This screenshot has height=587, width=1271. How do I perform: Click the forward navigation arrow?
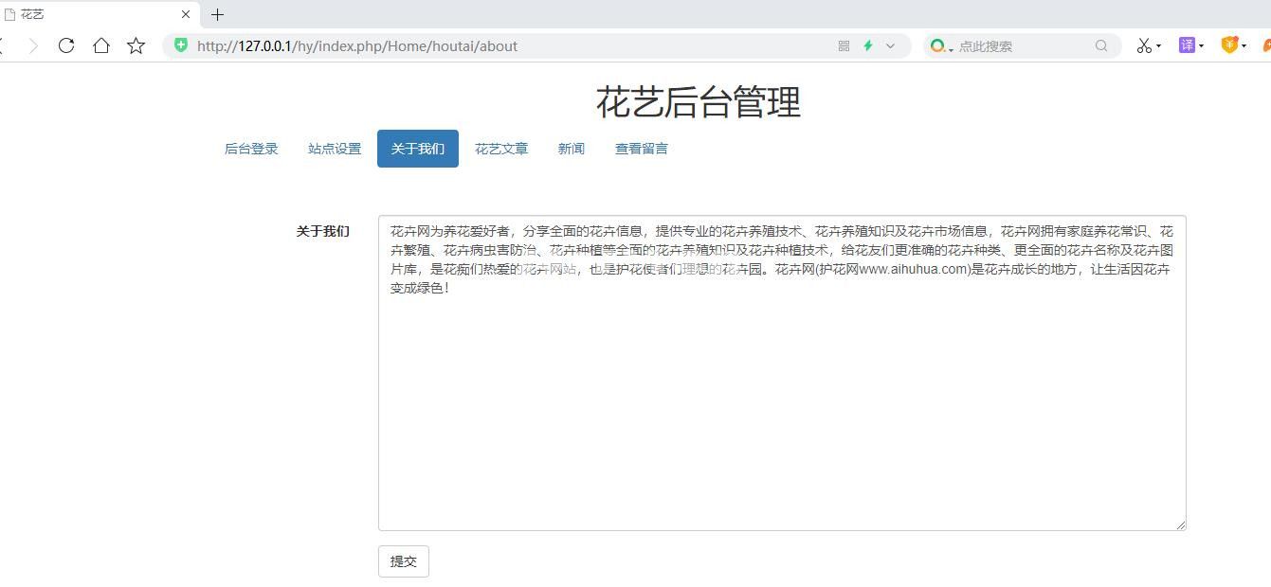tap(33, 45)
